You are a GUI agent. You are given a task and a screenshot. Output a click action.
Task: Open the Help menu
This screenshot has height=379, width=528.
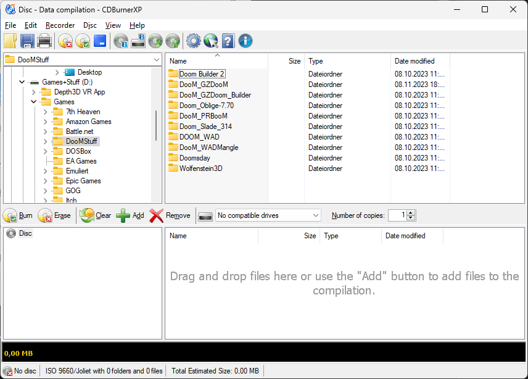coord(137,25)
